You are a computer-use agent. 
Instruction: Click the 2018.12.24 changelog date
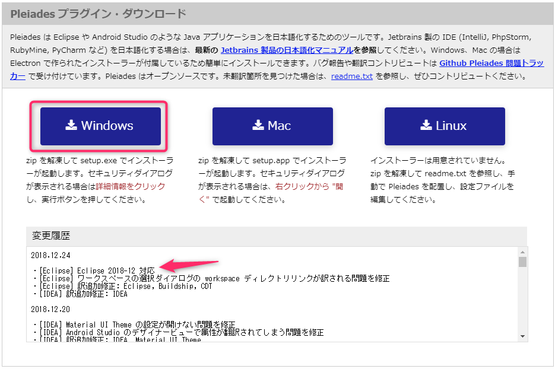point(50,256)
